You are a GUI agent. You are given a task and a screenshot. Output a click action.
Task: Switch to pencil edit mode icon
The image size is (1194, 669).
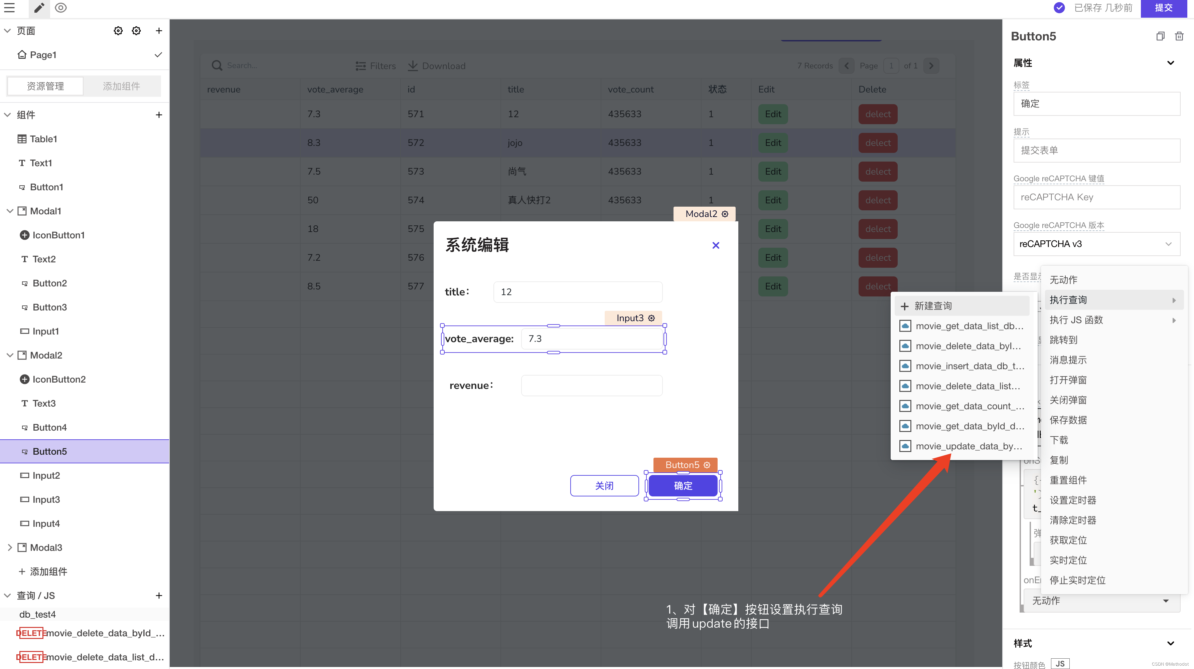(39, 8)
